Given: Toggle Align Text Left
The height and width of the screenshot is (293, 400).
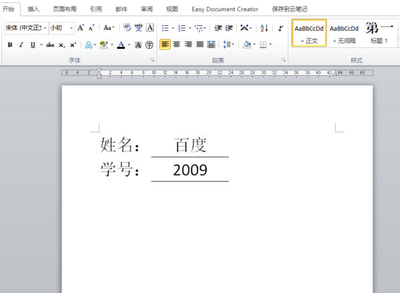Looking at the screenshot, I should click(165, 45).
